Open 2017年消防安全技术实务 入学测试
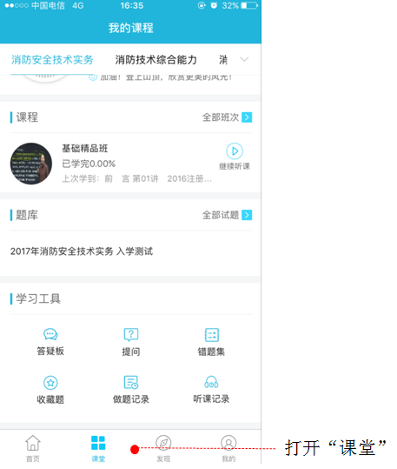The width and height of the screenshot is (397, 469). point(82,251)
